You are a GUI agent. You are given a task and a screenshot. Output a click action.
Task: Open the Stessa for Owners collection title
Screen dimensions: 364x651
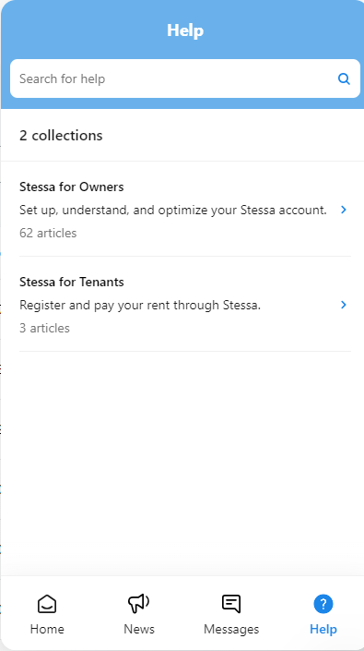[x=72, y=187]
